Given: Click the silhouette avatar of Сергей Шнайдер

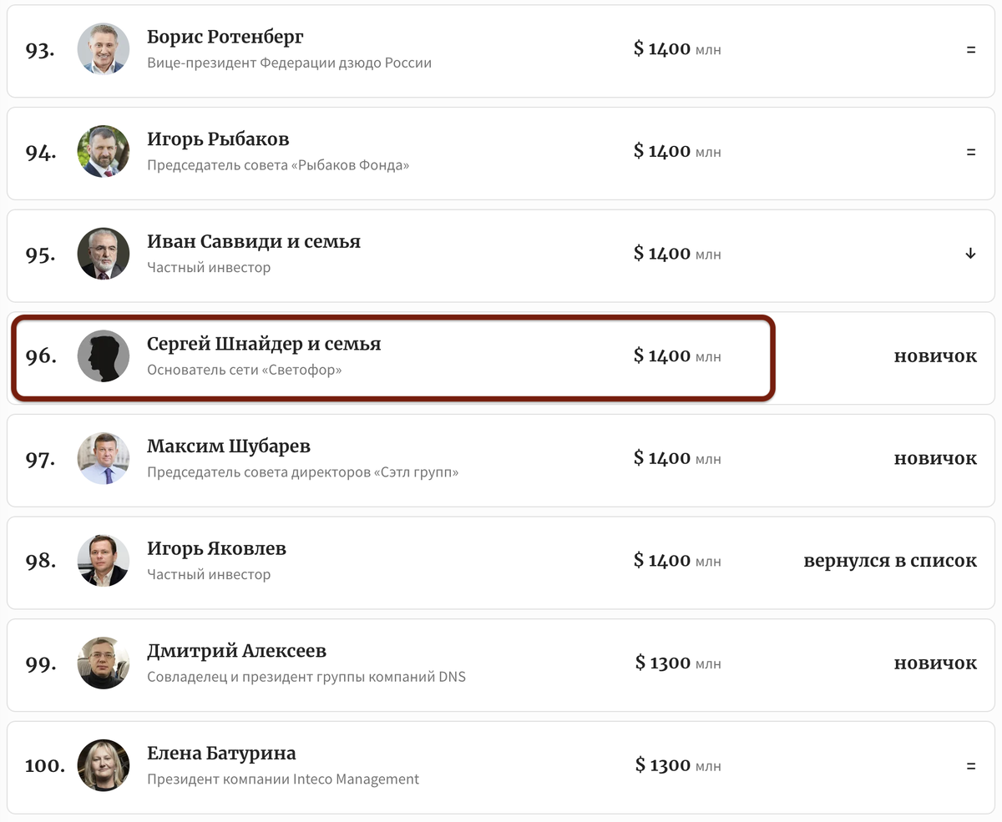Looking at the screenshot, I should point(104,356).
